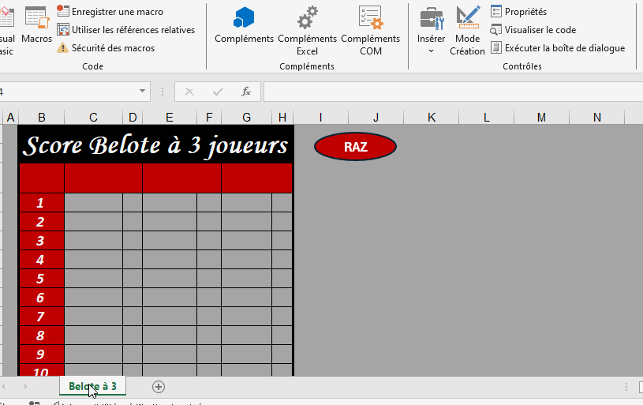Click red row label 5 cell
This screenshot has height=405, width=643.
41,279
